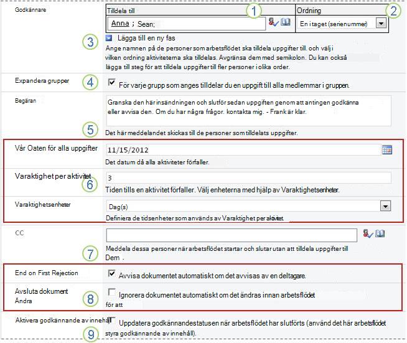This screenshot has width=407, height=343.
Task: Click the Ordning column header
Action: click(x=309, y=11)
